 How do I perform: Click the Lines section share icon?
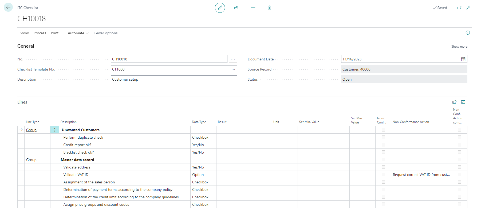[454, 102]
